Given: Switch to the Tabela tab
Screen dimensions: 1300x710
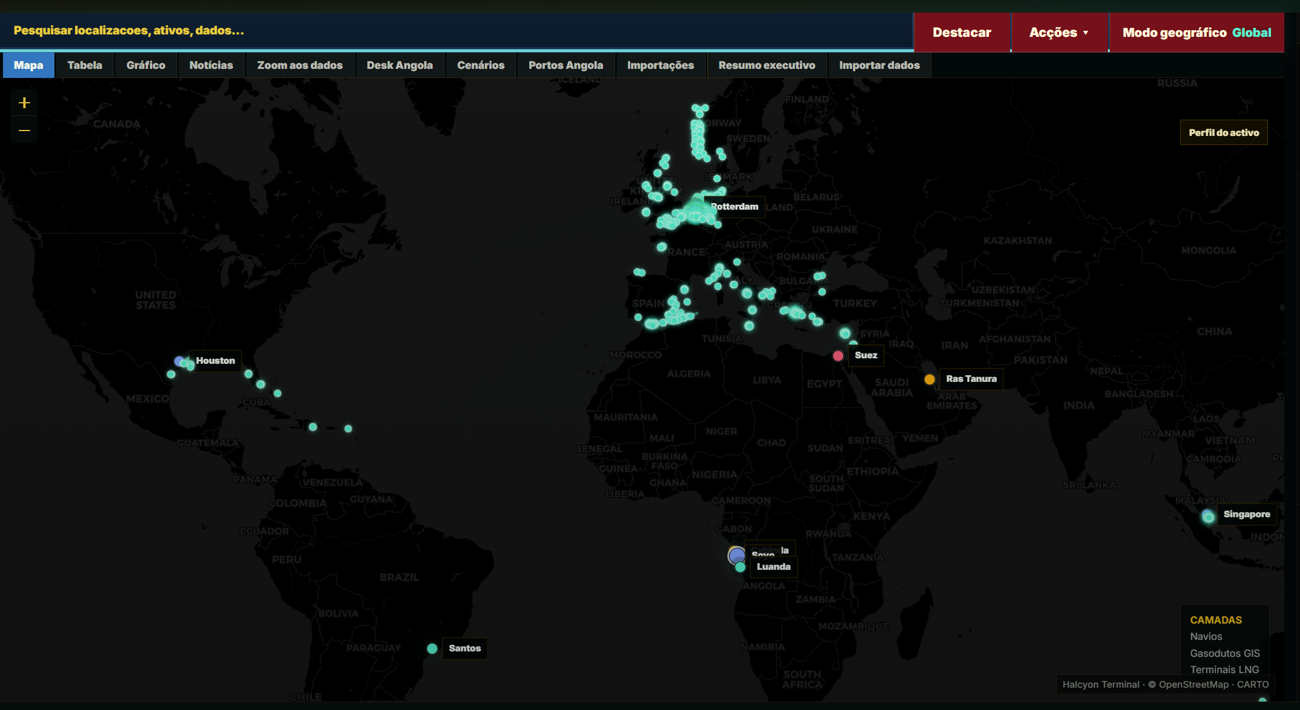Looking at the screenshot, I should (85, 65).
